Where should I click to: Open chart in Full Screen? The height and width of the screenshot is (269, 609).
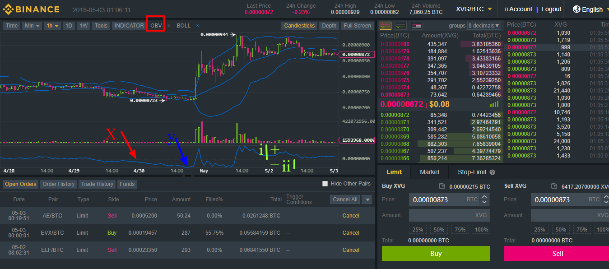tap(357, 26)
